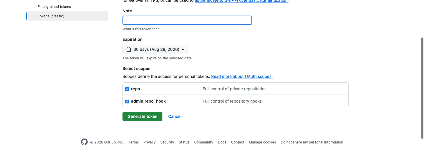424x147 pixels.
Task: Click the Generate token button
Action: point(143,116)
